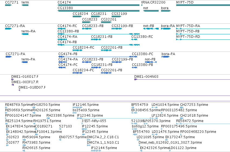This screenshot has height=152, width=230.
Task: Select the CG18234-PC protein label
Action: [x=83, y=70]
